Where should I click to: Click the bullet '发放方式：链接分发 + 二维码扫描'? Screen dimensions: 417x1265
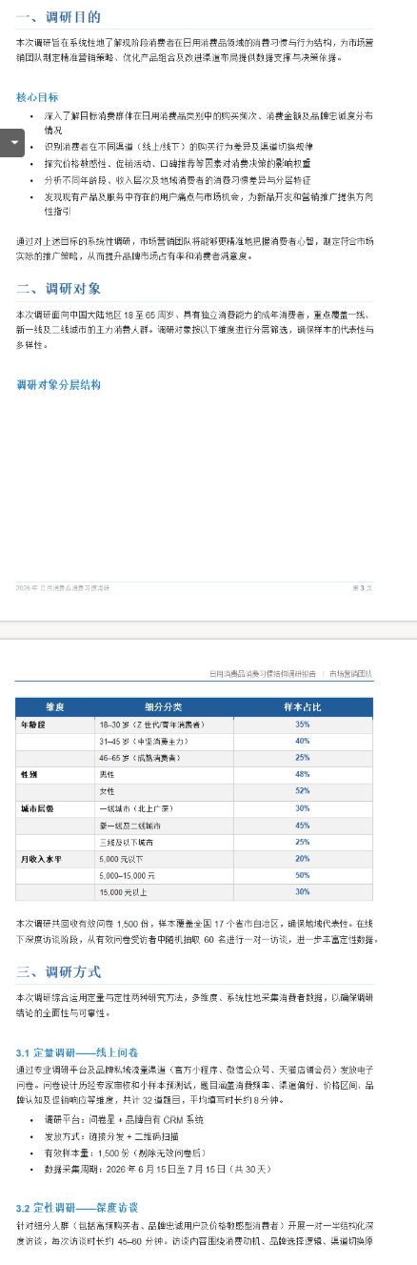pyautogui.click(x=113, y=1135)
